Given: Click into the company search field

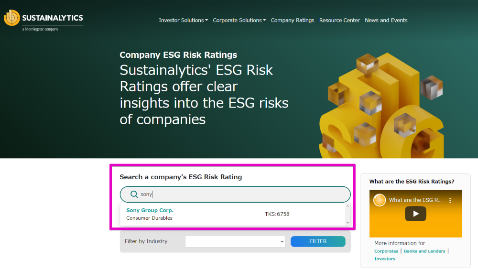Looking at the screenshot, I should [235, 194].
